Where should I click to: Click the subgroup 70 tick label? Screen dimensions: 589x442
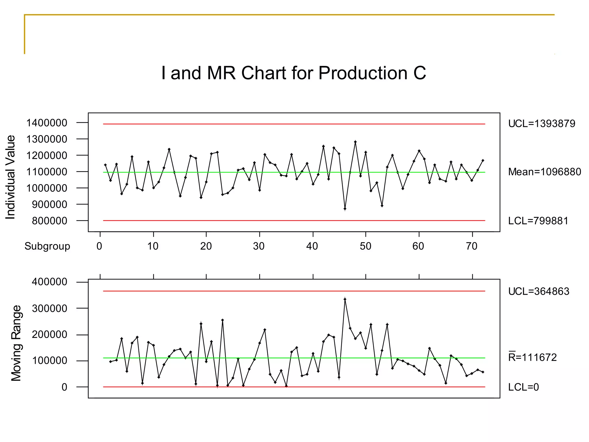(x=472, y=246)
